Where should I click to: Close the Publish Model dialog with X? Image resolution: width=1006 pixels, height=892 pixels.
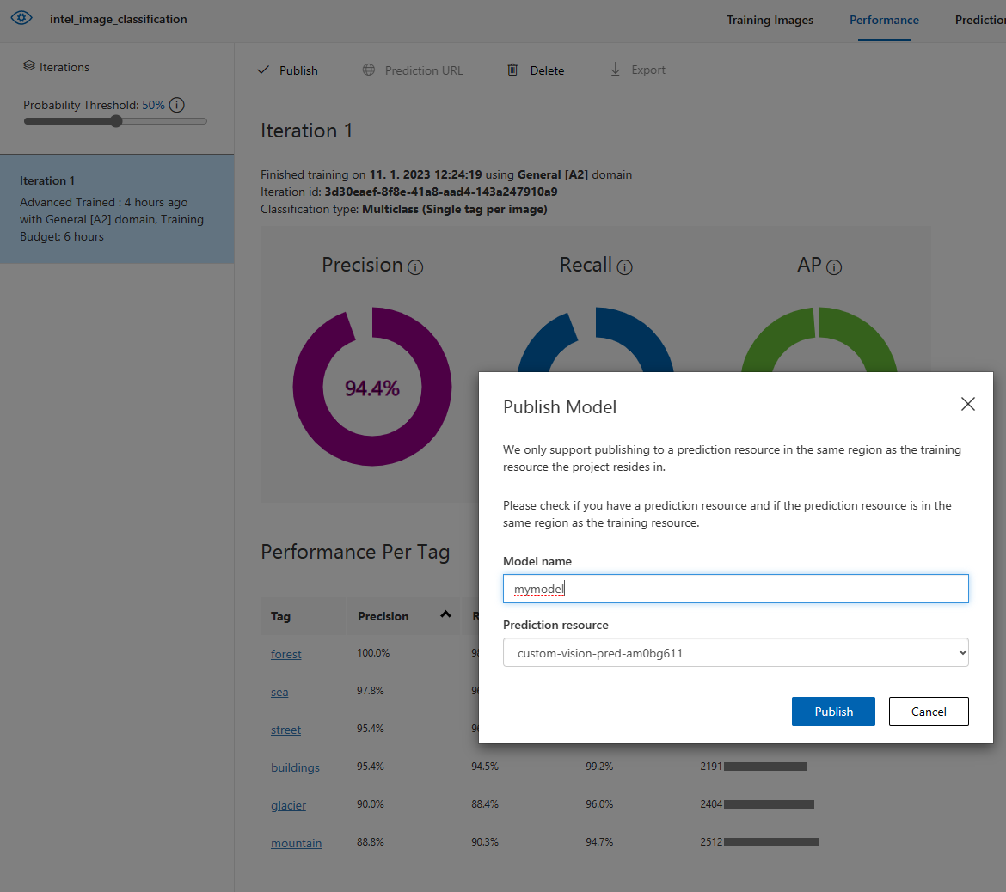(x=967, y=404)
